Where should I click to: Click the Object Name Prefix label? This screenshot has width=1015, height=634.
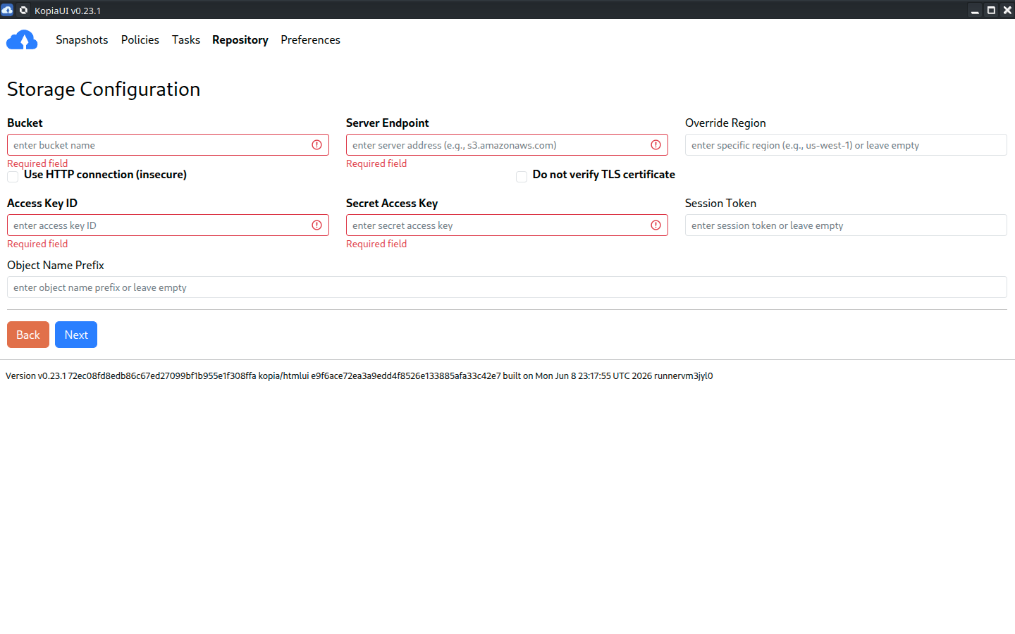tap(56, 265)
